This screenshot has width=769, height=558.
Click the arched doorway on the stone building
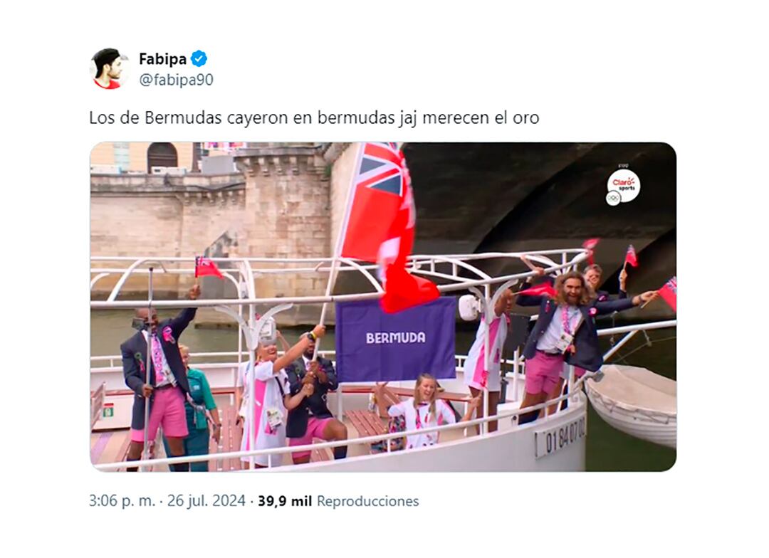[x=162, y=157]
